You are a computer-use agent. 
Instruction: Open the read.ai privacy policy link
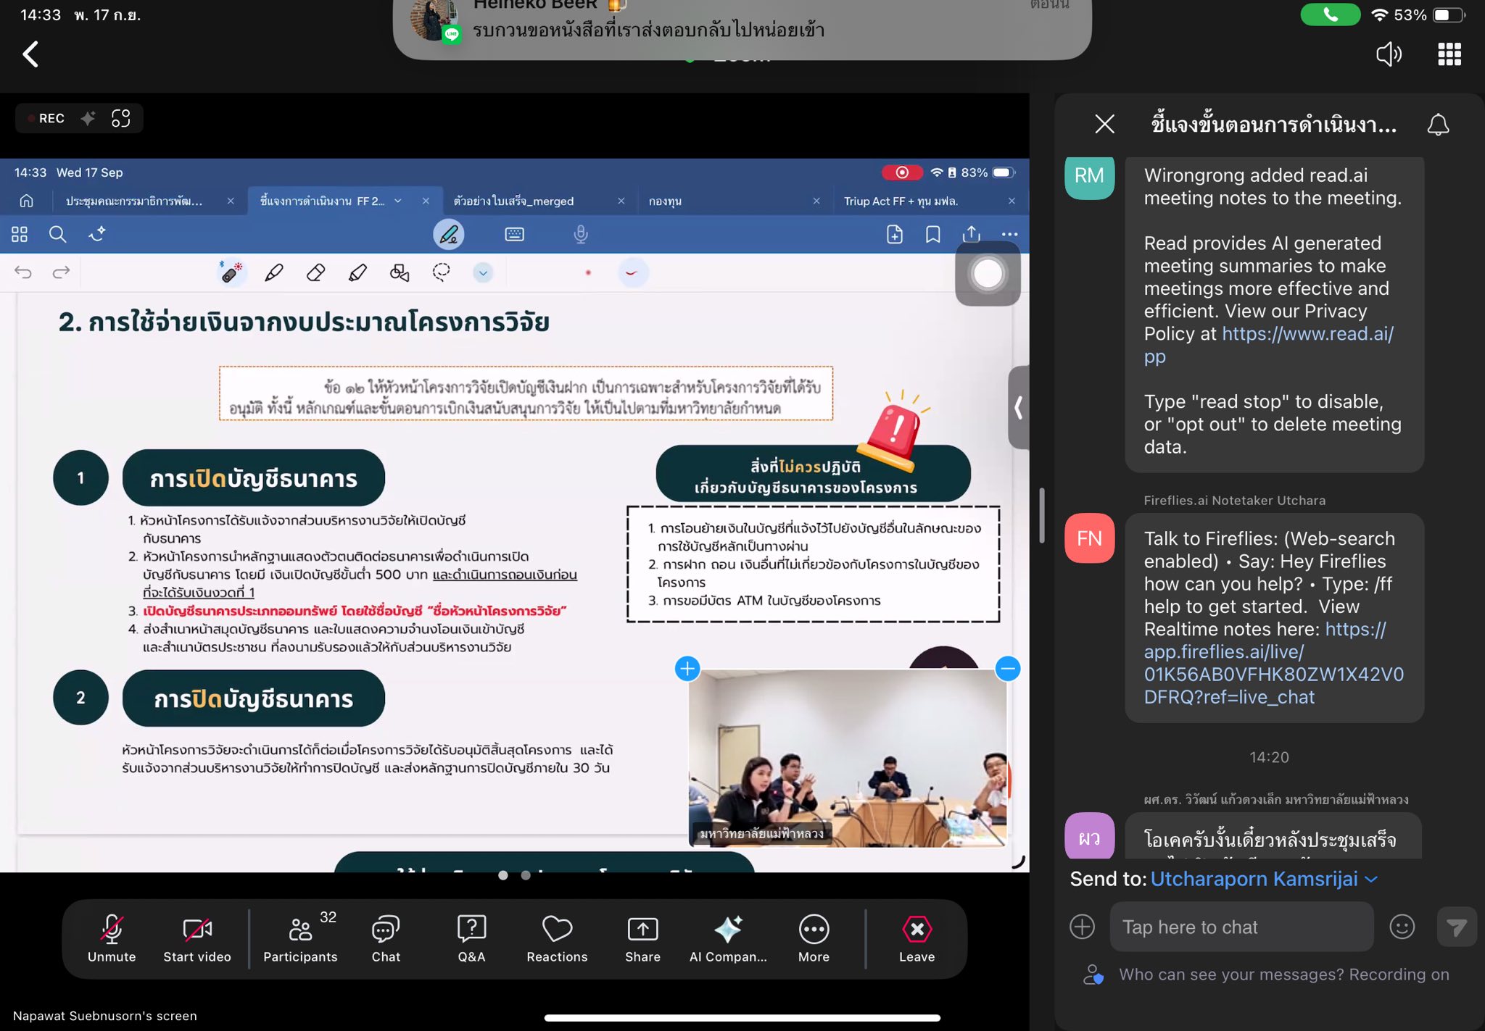1307,334
